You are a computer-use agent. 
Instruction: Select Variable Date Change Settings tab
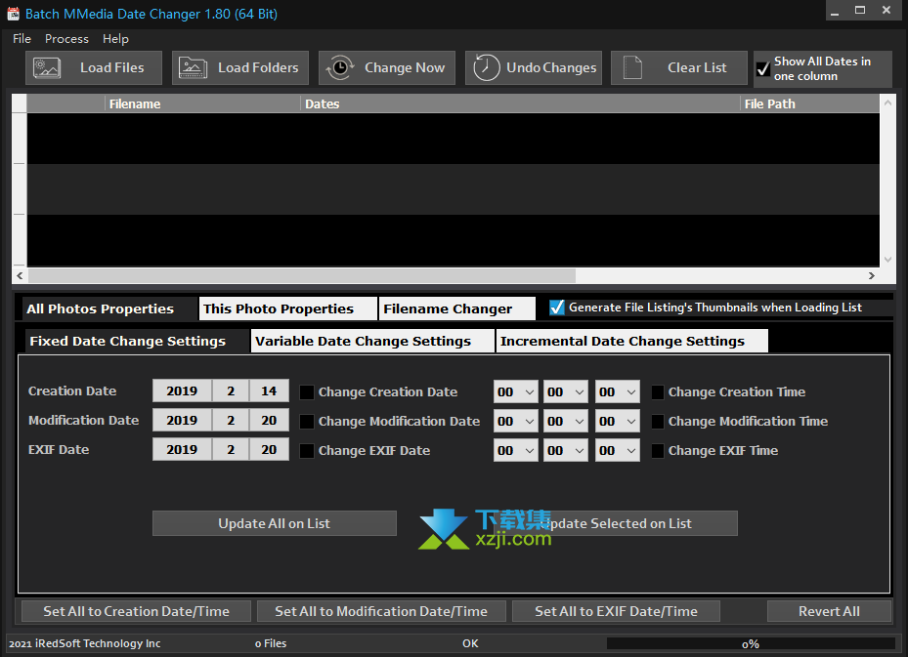coord(372,342)
